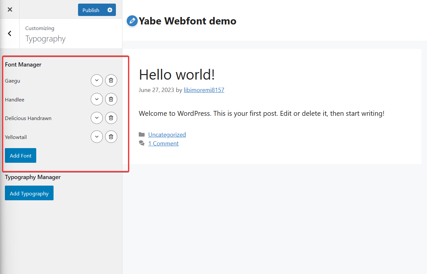
Task: Expand the Handlee font options
Action: point(97,99)
